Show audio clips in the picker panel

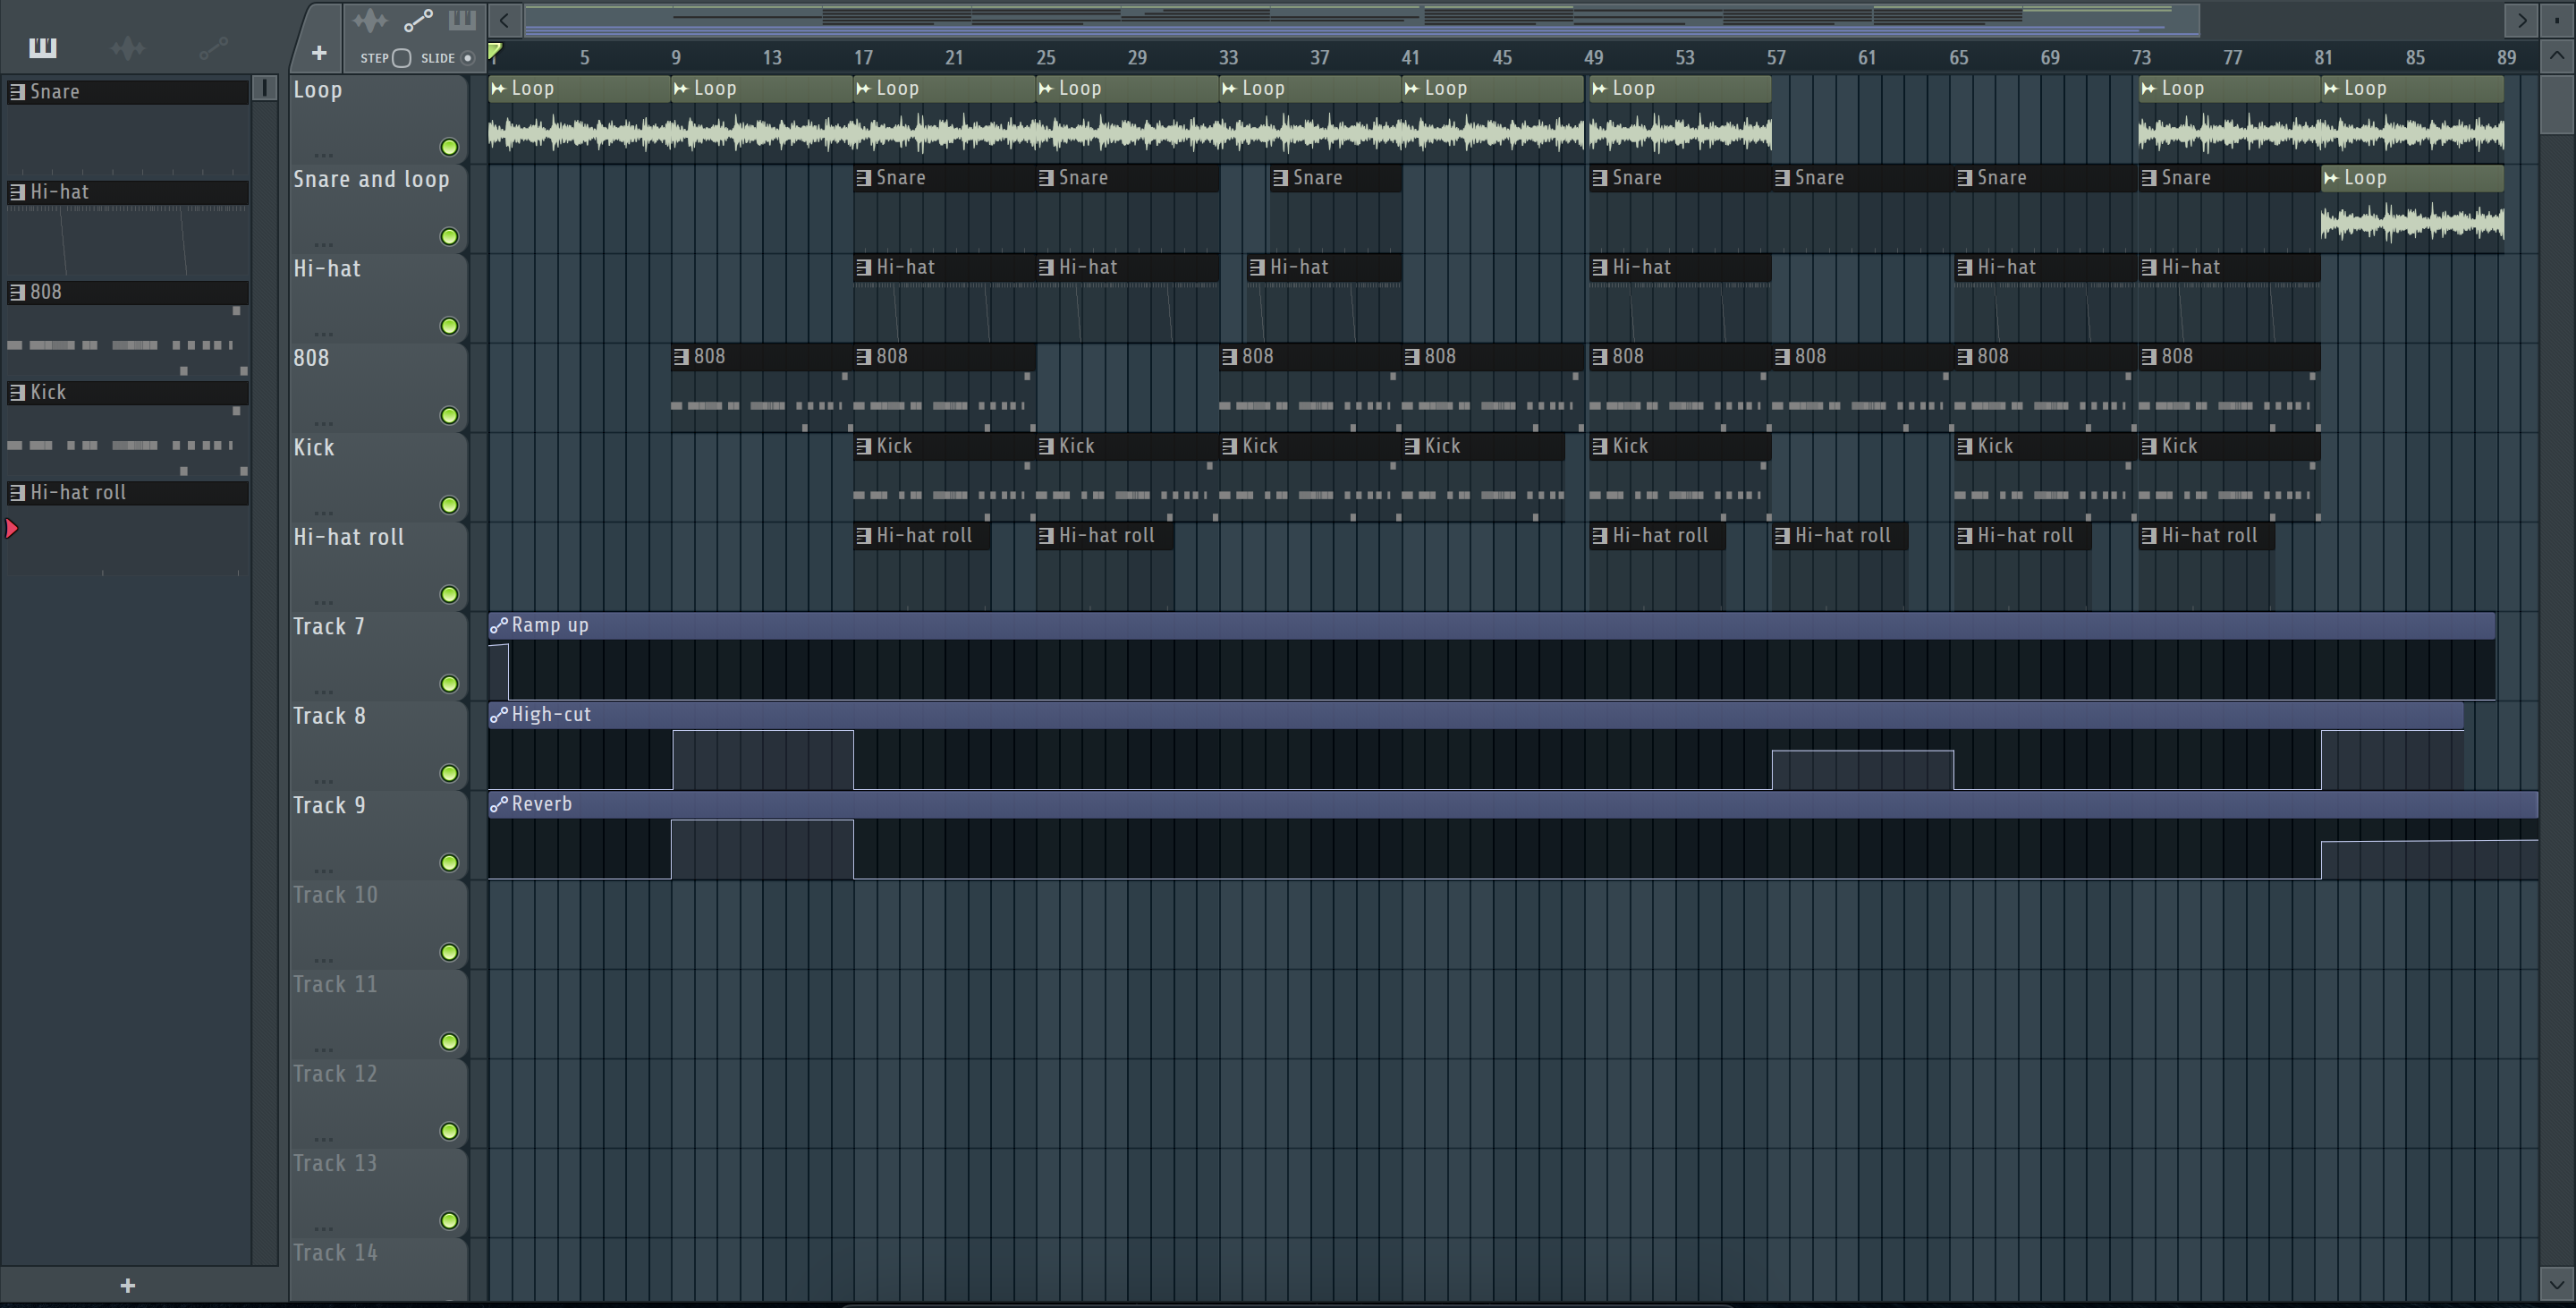(128, 47)
